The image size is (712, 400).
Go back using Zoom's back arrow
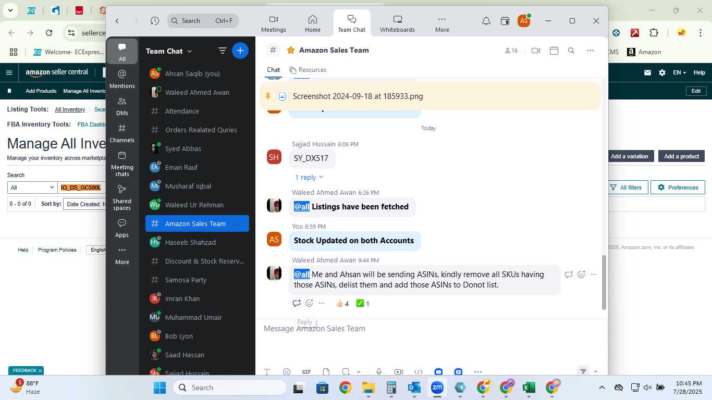tap(117, 21)
